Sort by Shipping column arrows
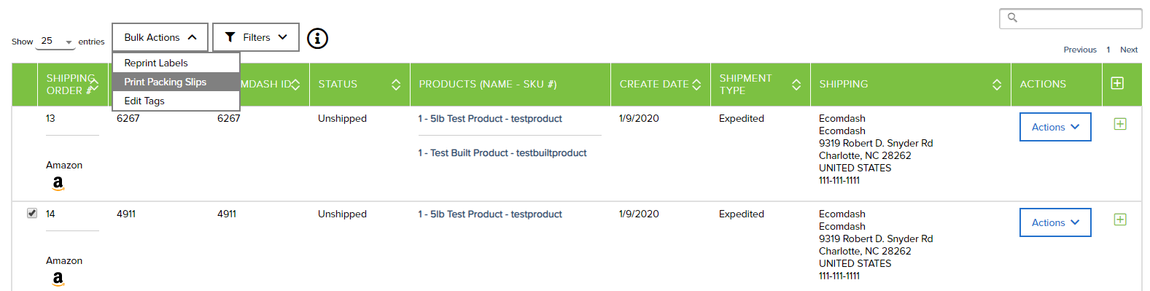Viewport: 1150px width, 291px height. click(997, 85)
